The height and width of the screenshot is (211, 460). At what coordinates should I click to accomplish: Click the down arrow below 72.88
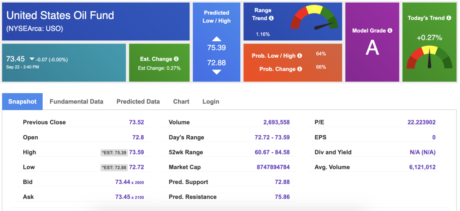tap(217, 72)
